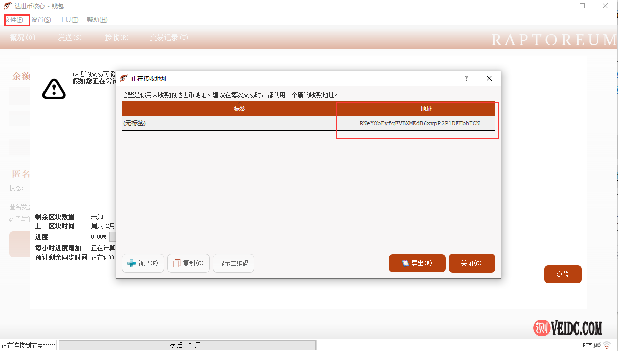Select the (无标签) label cell

[x=240, y=123]
